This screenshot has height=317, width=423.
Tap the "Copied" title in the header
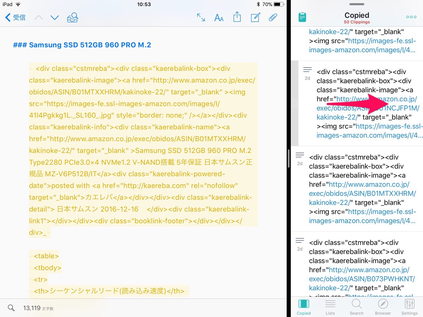pyautogui.click(x=357, y=15)
